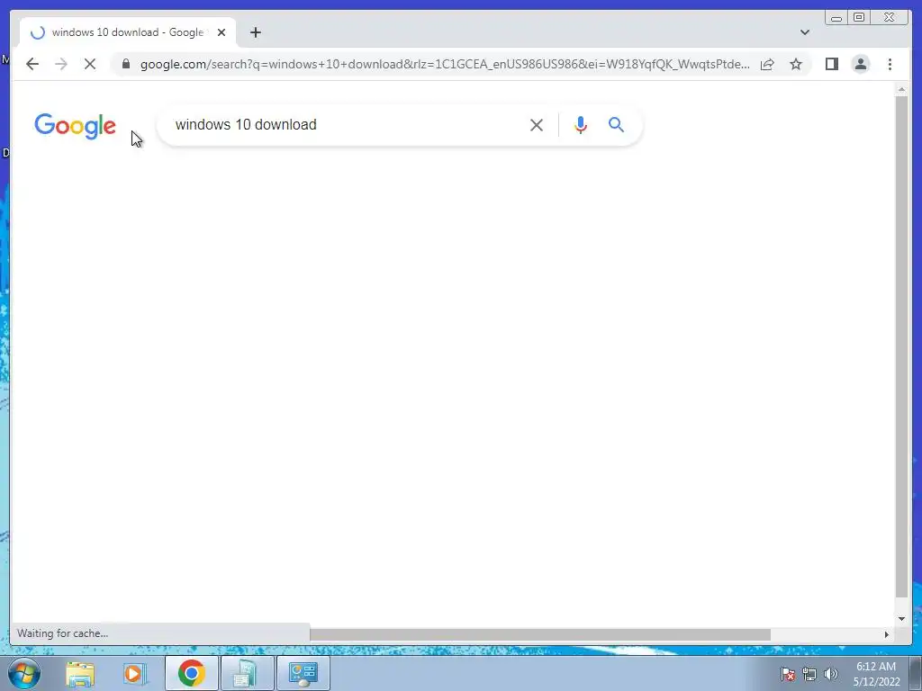Bookmark this tab with star icon
The height and width of the screenshot is (691, 922).
tap(796, 64)
